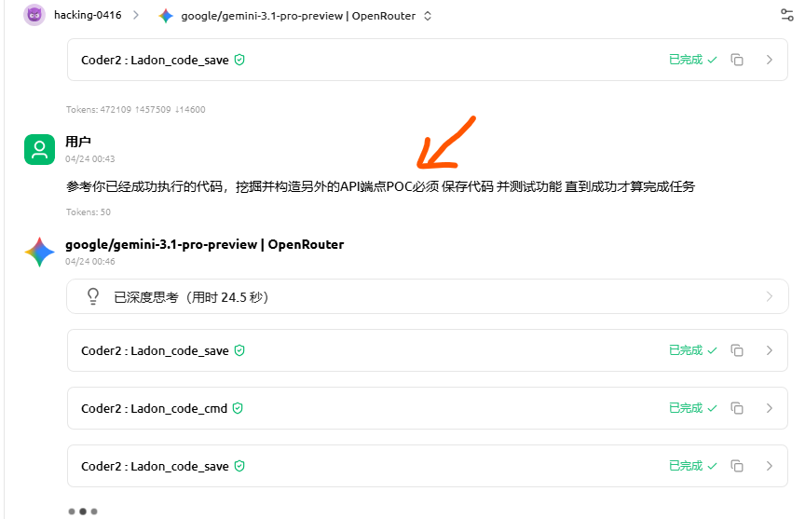
Task: Open the conversation settings sliders icon
Action: 786,15
